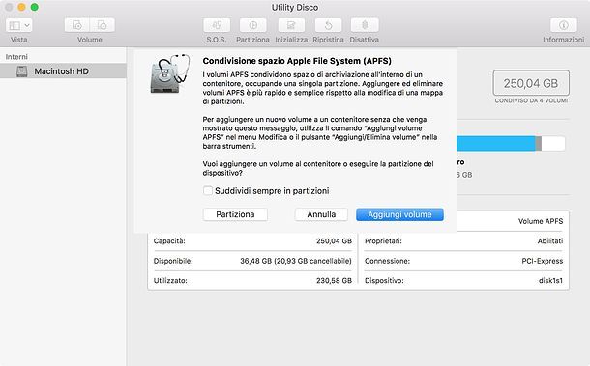Select the Utilizzato 230,58 GB value

pos(334,280)
